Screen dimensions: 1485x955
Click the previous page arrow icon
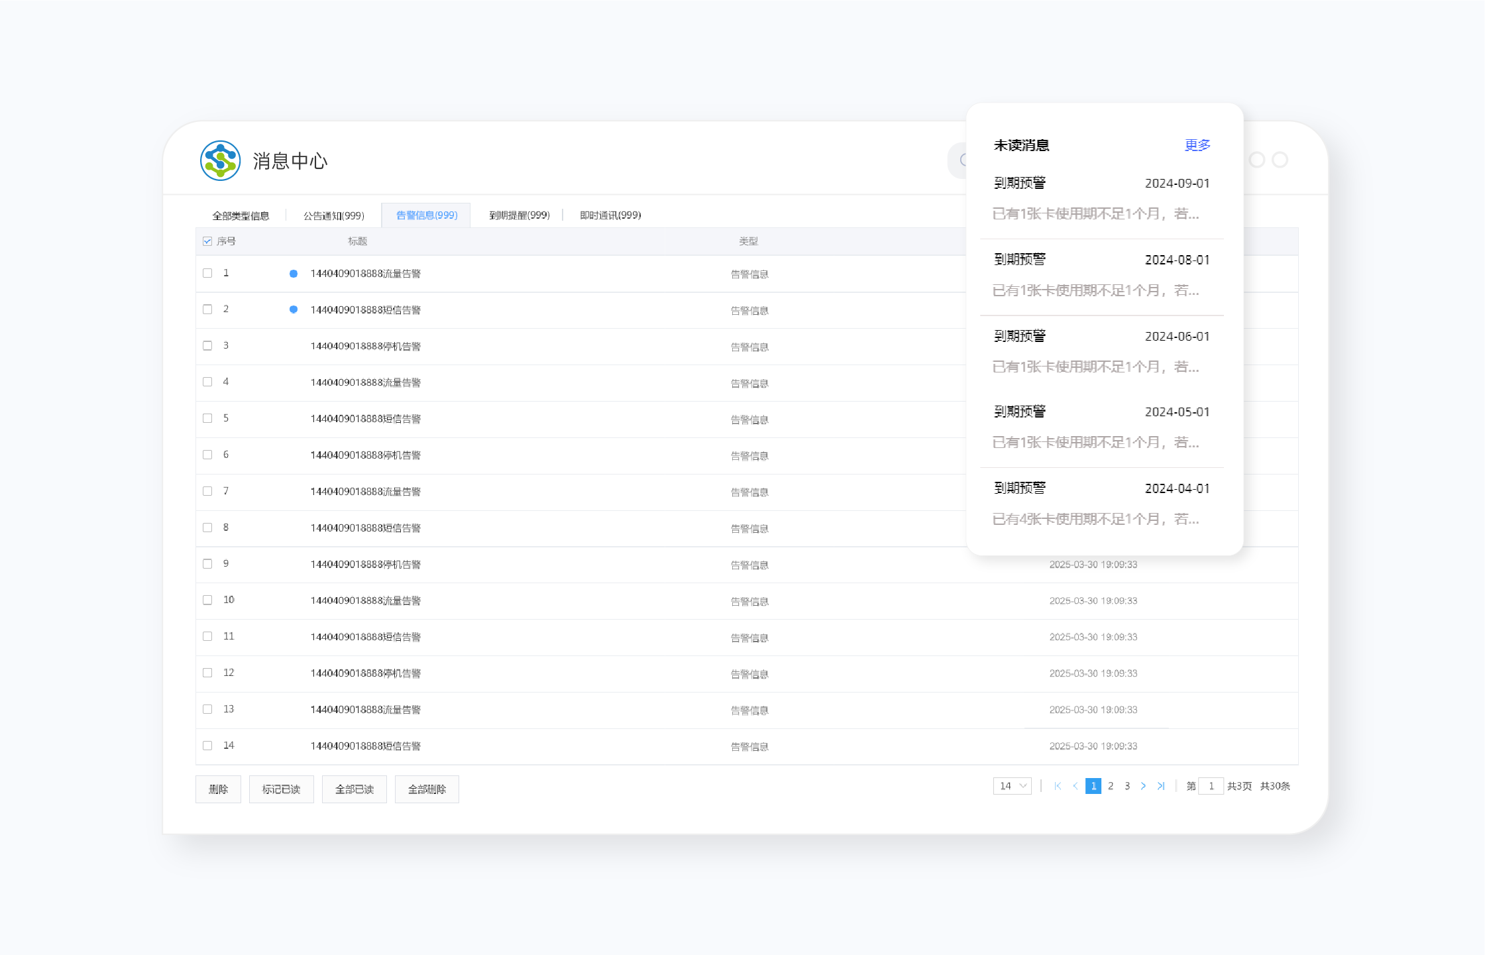pyautogui.click(x=1075, y=786)
